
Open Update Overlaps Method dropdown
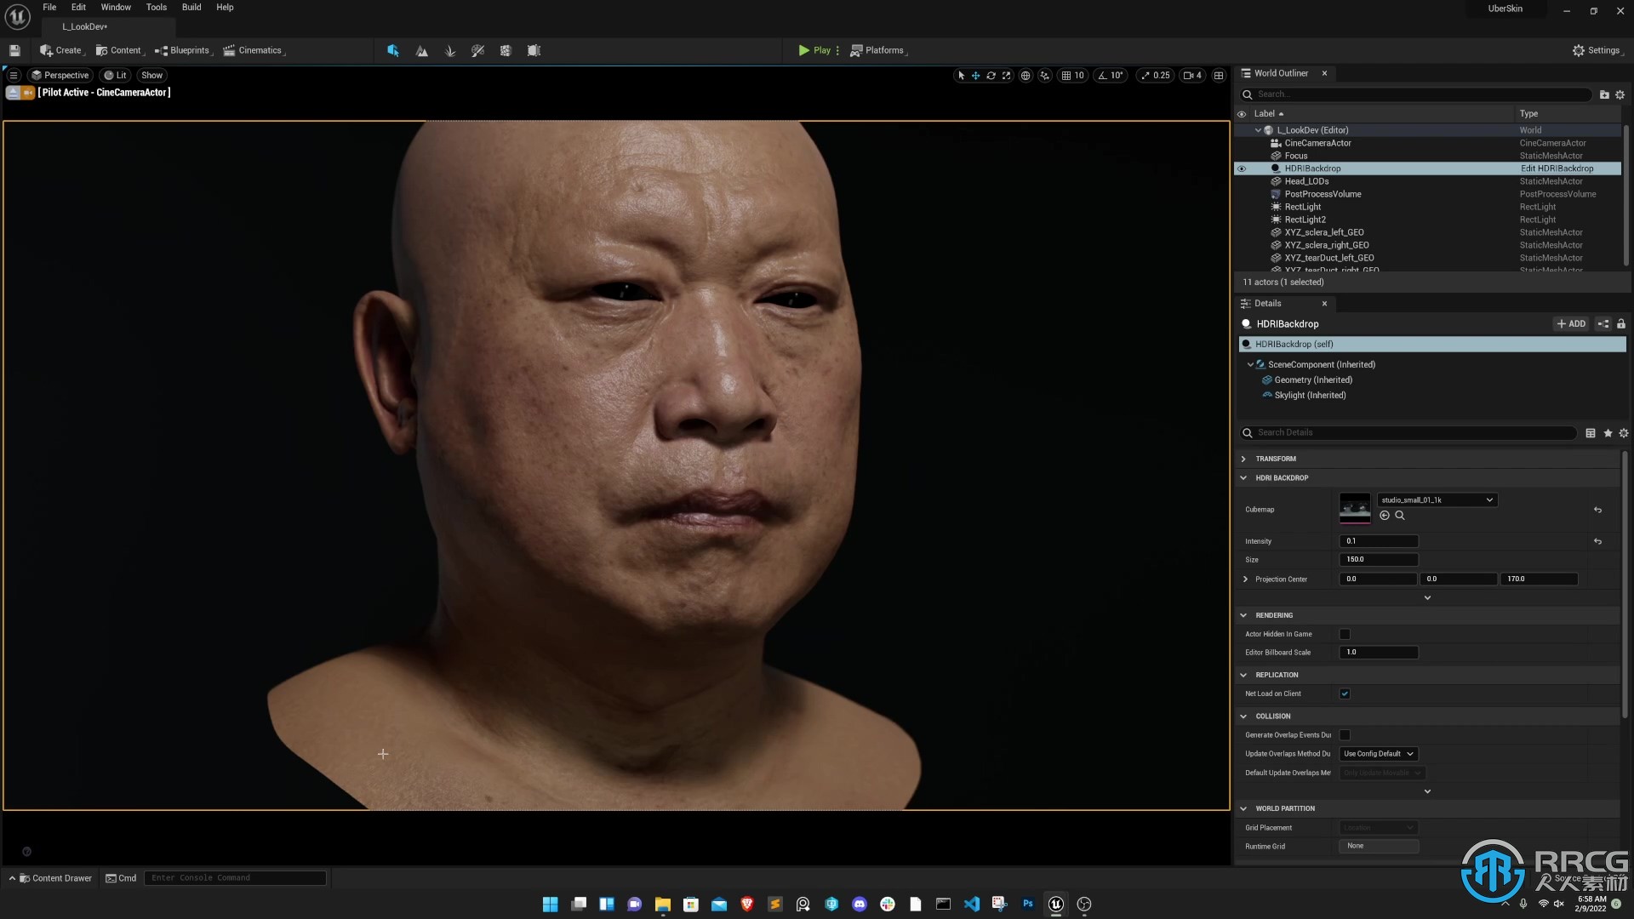[x=1378, y=754]
